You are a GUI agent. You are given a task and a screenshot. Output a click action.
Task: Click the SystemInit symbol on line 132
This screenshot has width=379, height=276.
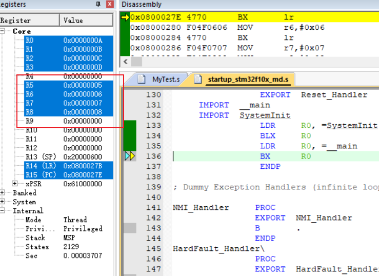[265, 115]
